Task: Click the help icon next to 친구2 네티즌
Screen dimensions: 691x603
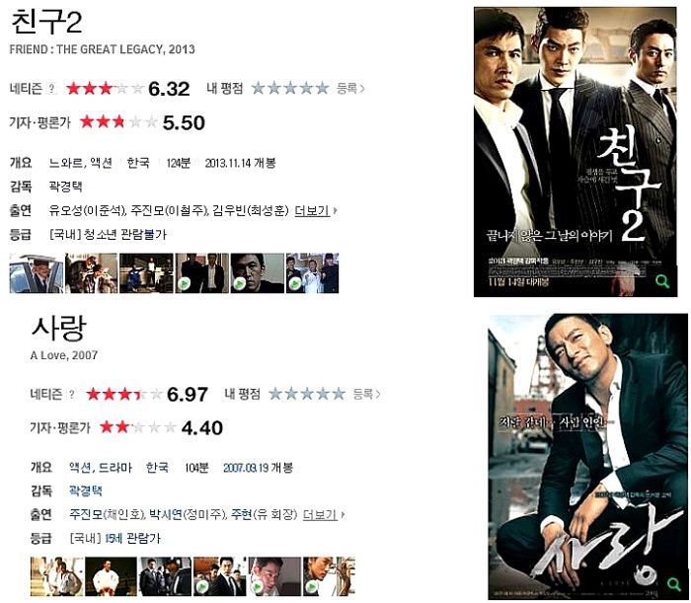Action: tap(52, 89)
